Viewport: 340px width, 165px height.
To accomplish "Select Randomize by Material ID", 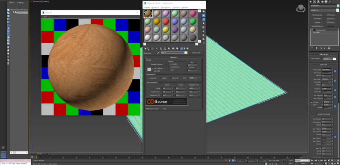I will tap(148, 78).
